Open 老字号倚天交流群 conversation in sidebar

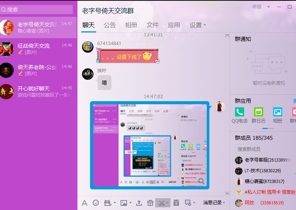pyautogui.click(x=39, y=27)
